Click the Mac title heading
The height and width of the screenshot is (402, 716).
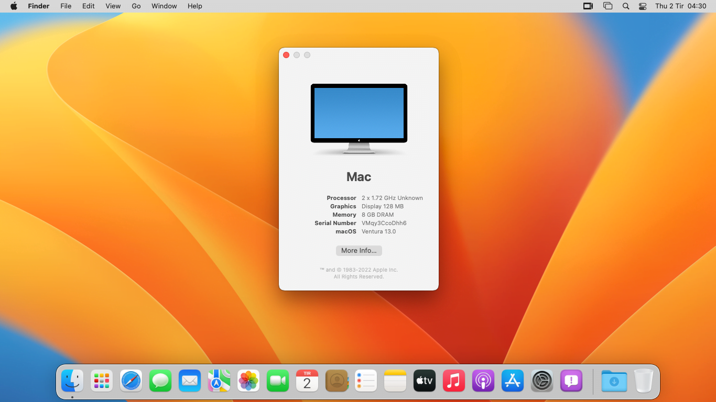tap(359, 177)
